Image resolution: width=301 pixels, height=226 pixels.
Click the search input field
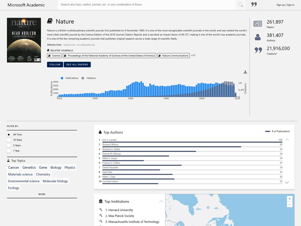click(147, 5)
